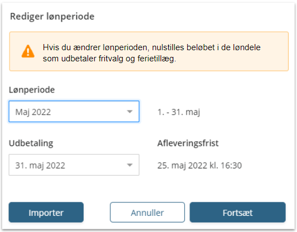Click the Lønperiode field label

(x=32, y=90)
